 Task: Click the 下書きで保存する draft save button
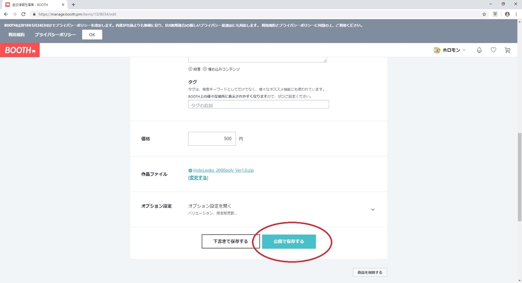(231, 241)
